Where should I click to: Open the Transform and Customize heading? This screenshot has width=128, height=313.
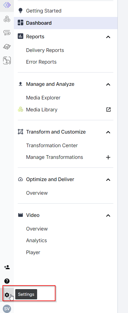pyautogui.click(x=56, y=132)
